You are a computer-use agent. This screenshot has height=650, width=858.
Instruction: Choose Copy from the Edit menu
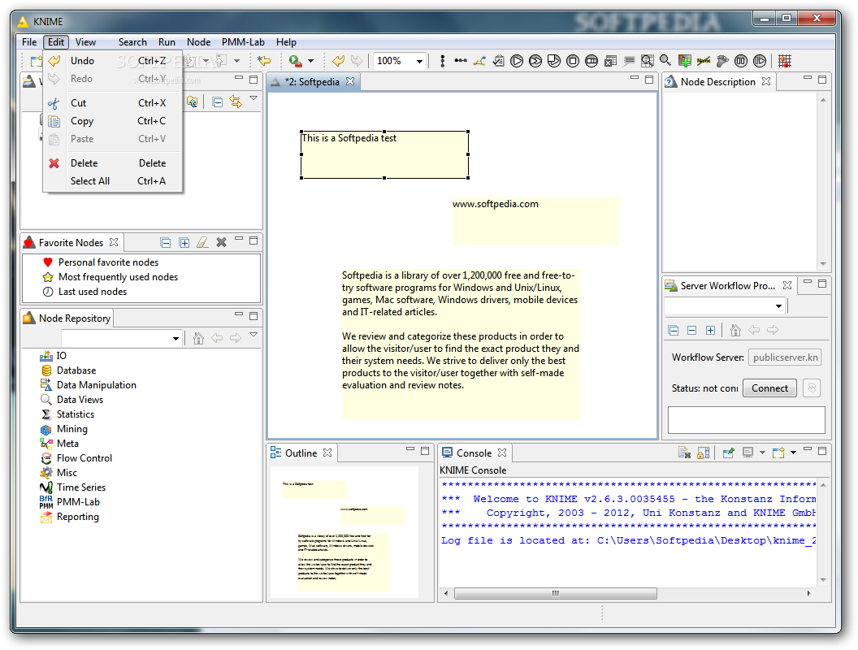pos(112,121)
